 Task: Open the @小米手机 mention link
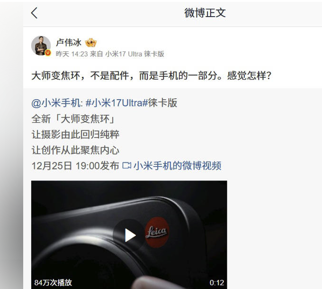(57, 103)
